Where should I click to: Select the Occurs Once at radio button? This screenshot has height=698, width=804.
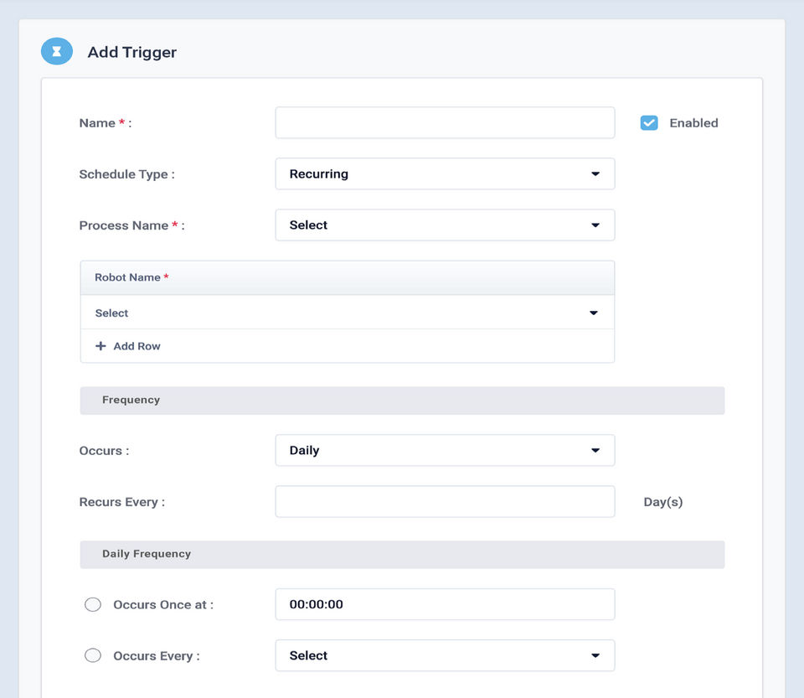[93, 605]
